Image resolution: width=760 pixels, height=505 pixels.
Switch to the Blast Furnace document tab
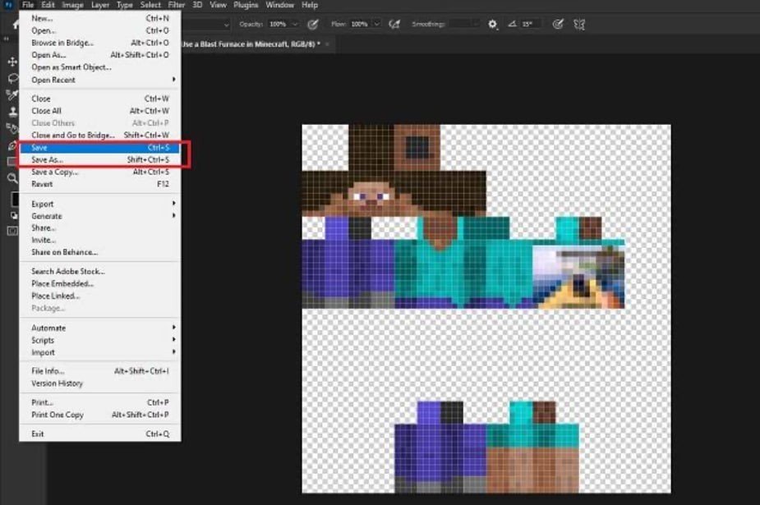pos(251,44)
